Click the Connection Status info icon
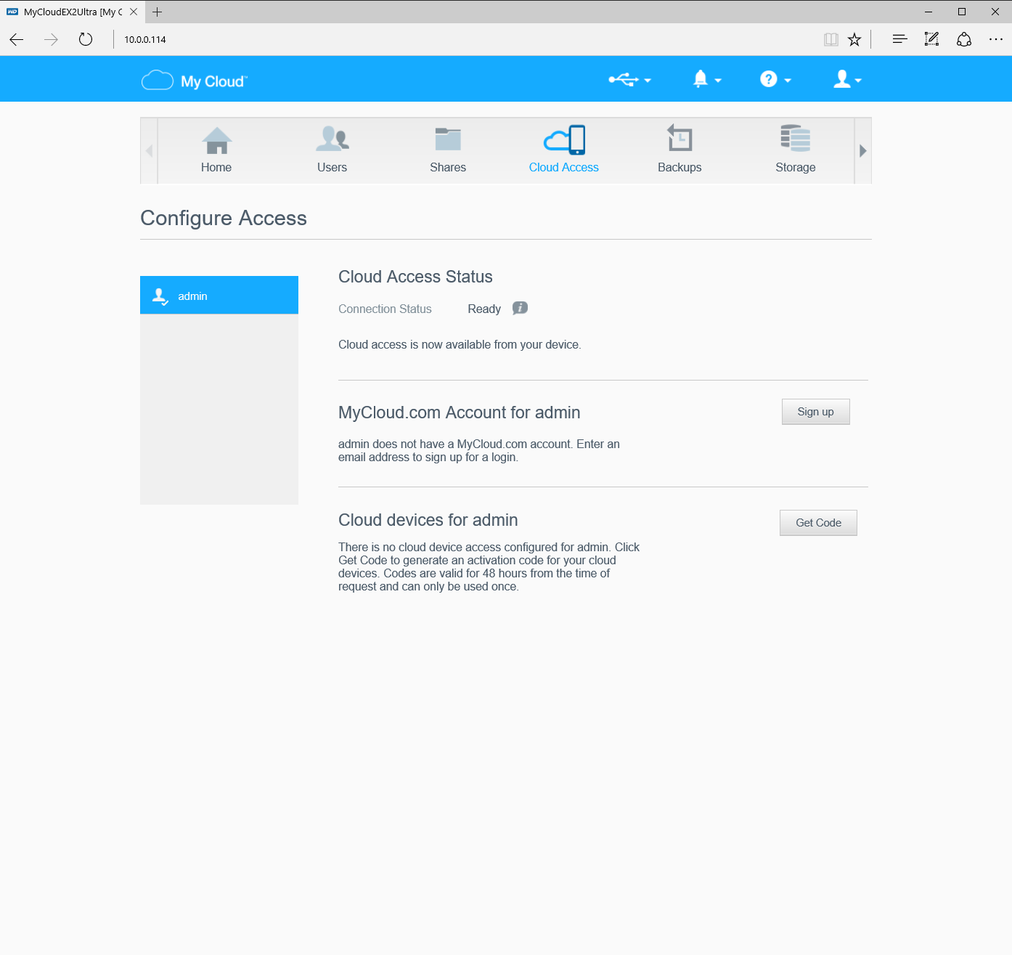 click(x=520, y=308)
